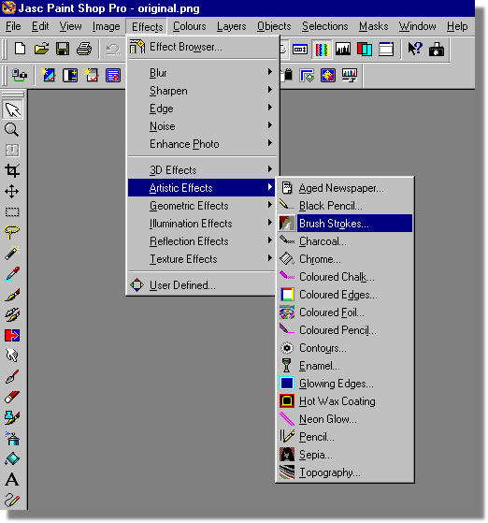
Task: Select the Mover tool
Action: tap(12, 192)
